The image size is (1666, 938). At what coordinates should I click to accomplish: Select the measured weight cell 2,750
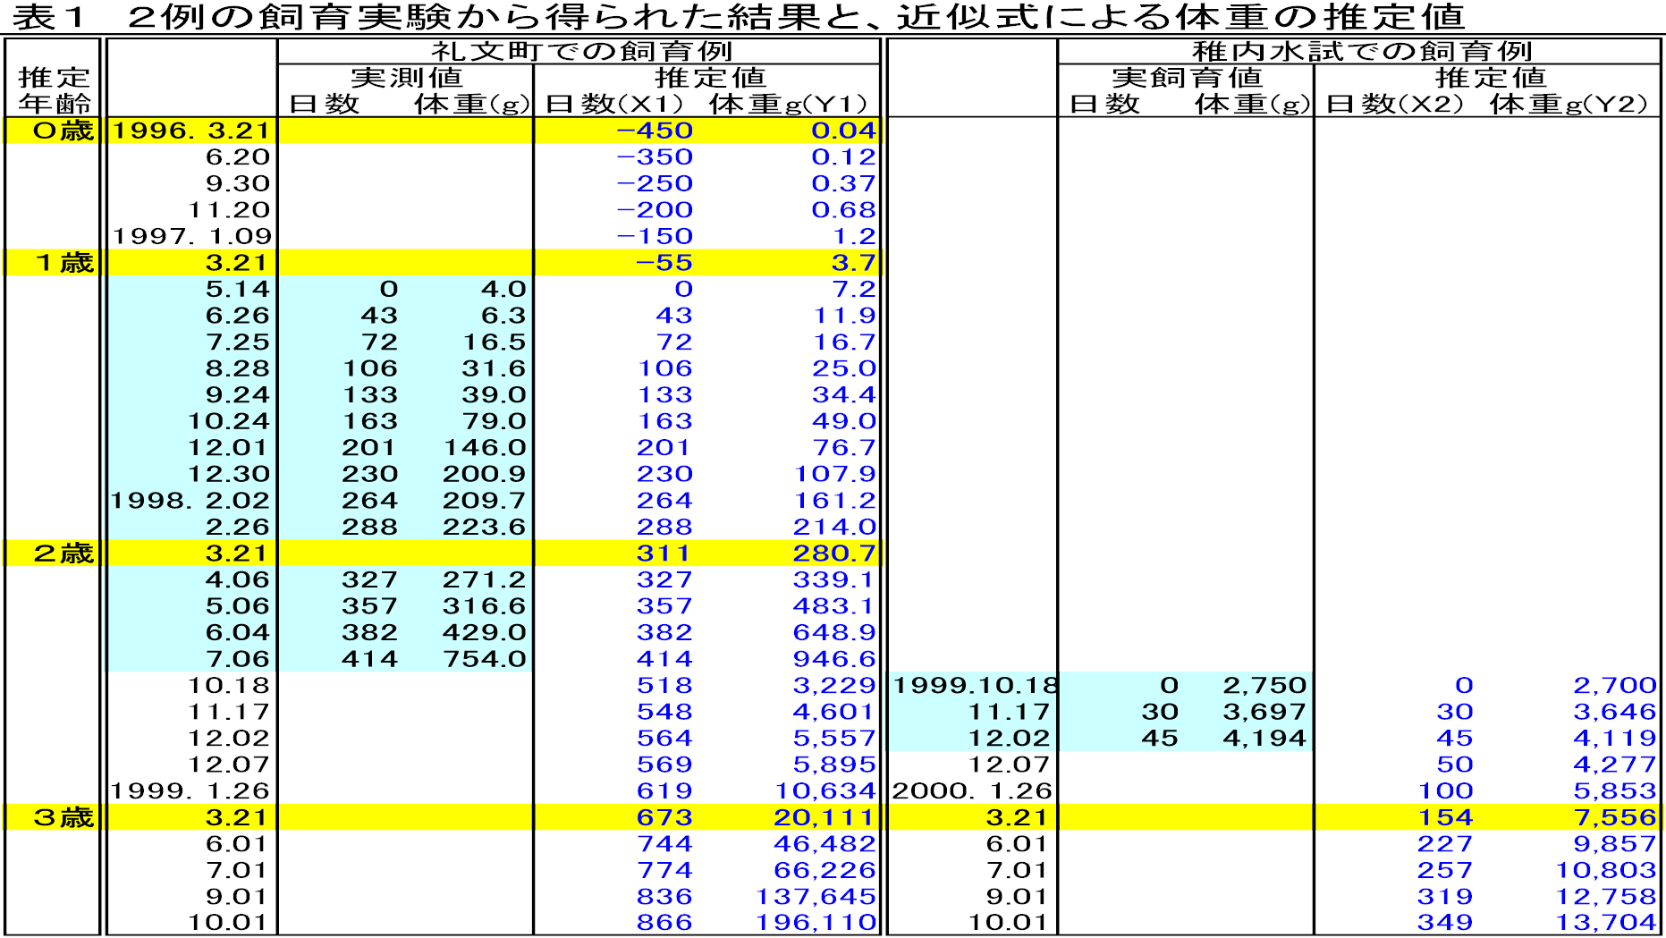(1264, 686)
